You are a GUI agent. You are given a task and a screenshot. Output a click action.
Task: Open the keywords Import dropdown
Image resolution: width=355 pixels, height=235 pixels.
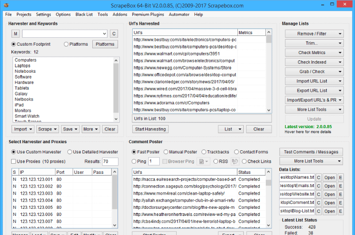(x=23, y=129)
